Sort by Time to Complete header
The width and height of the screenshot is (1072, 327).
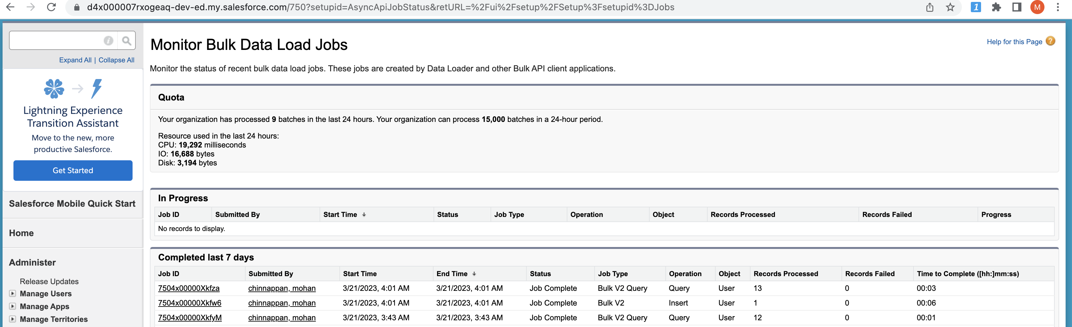968,274
